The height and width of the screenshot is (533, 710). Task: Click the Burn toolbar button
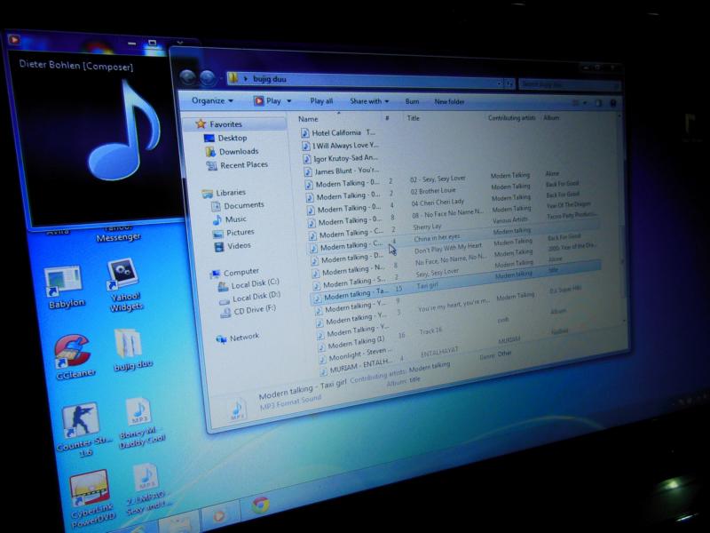point(412,101)
